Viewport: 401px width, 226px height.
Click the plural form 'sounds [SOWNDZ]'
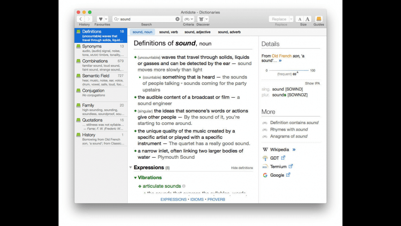(x=290, y=95)
